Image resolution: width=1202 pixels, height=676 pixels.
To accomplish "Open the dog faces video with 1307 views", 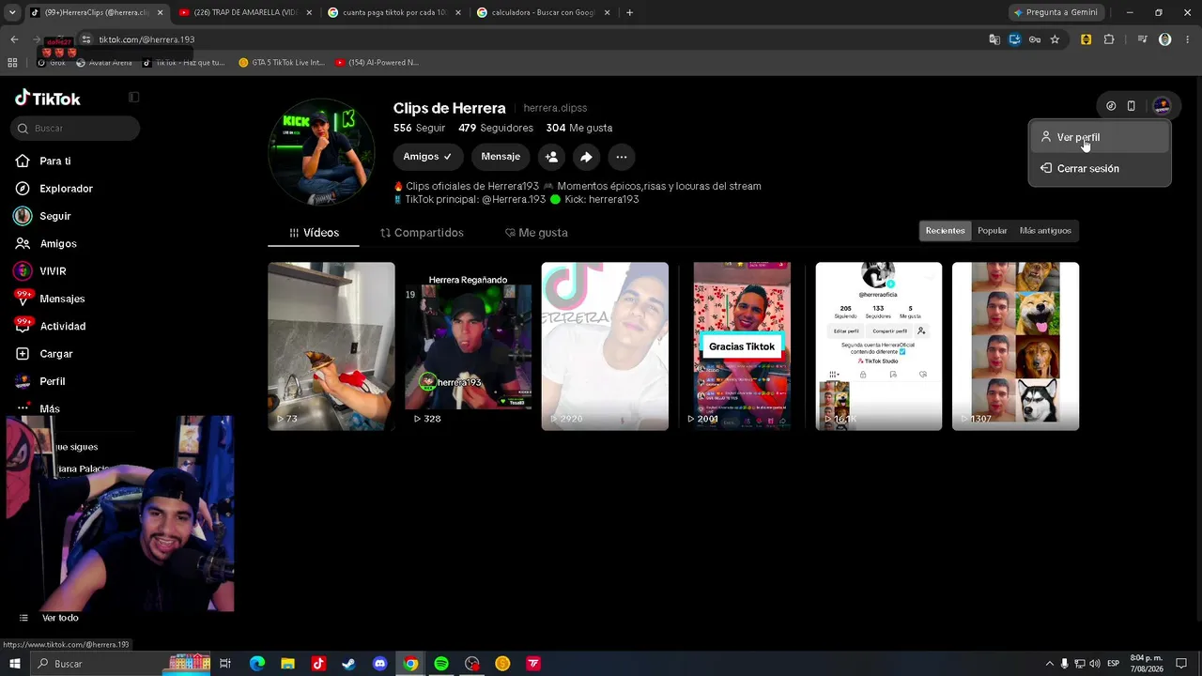I will (1015, 346).
